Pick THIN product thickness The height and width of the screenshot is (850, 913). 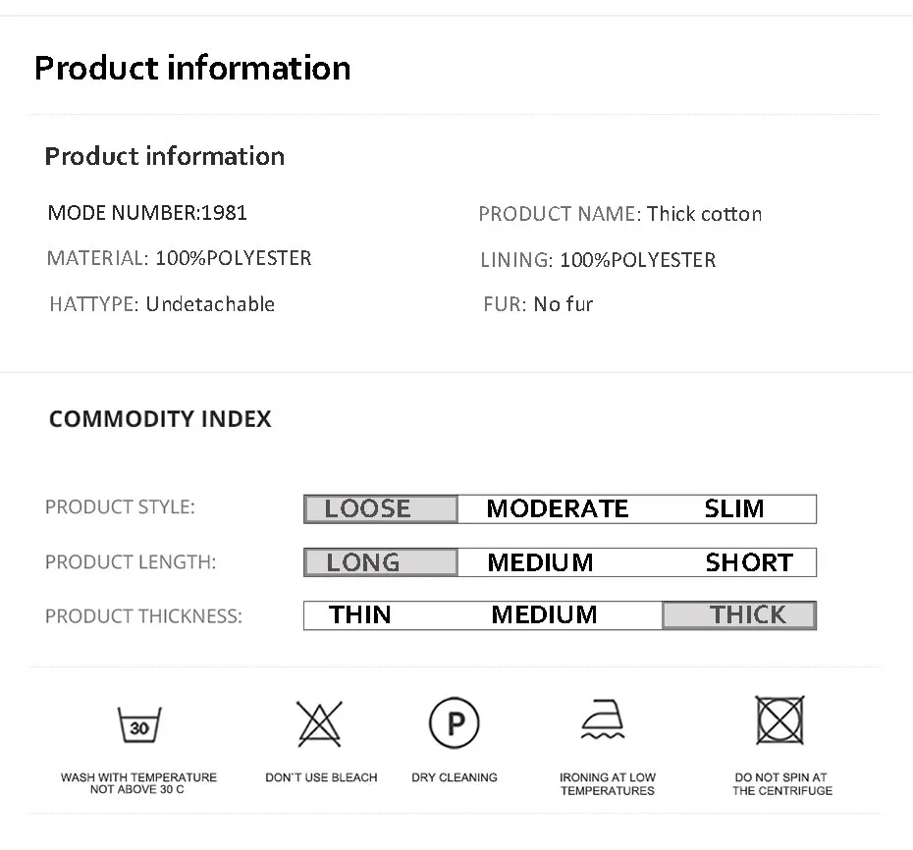[359, 615]
